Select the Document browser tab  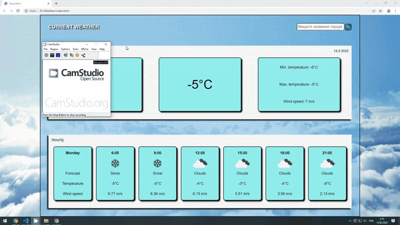coord(27,3)
